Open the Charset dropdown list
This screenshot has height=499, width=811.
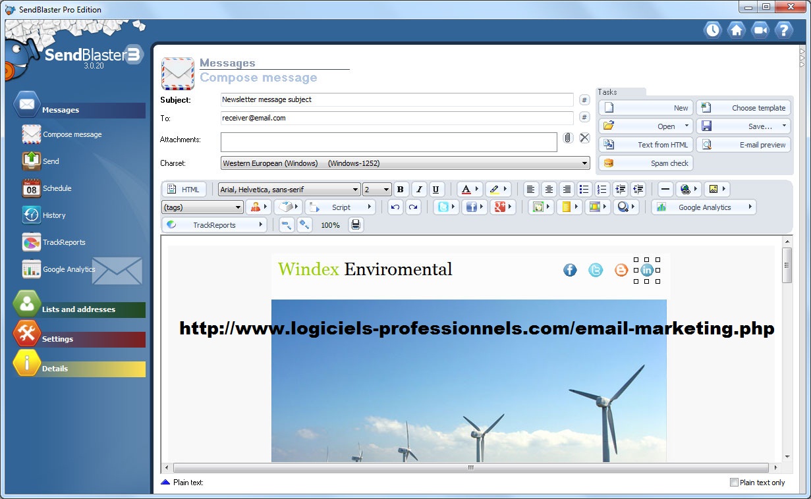pyautogui.click(x=405, y=163)
